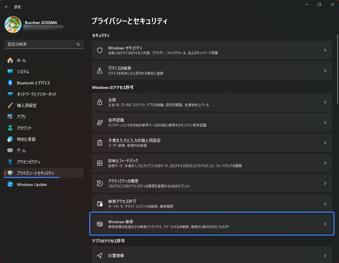Click the privacy shield icon in sidebar
The height and width of the screenshot is (263, 339).
click(x=10, y=173)
